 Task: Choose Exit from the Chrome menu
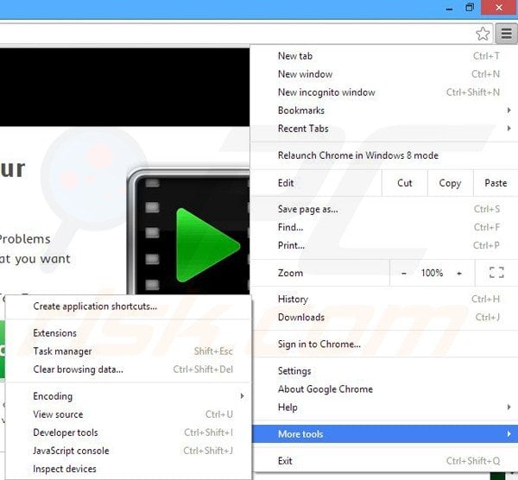pos(385,461)
